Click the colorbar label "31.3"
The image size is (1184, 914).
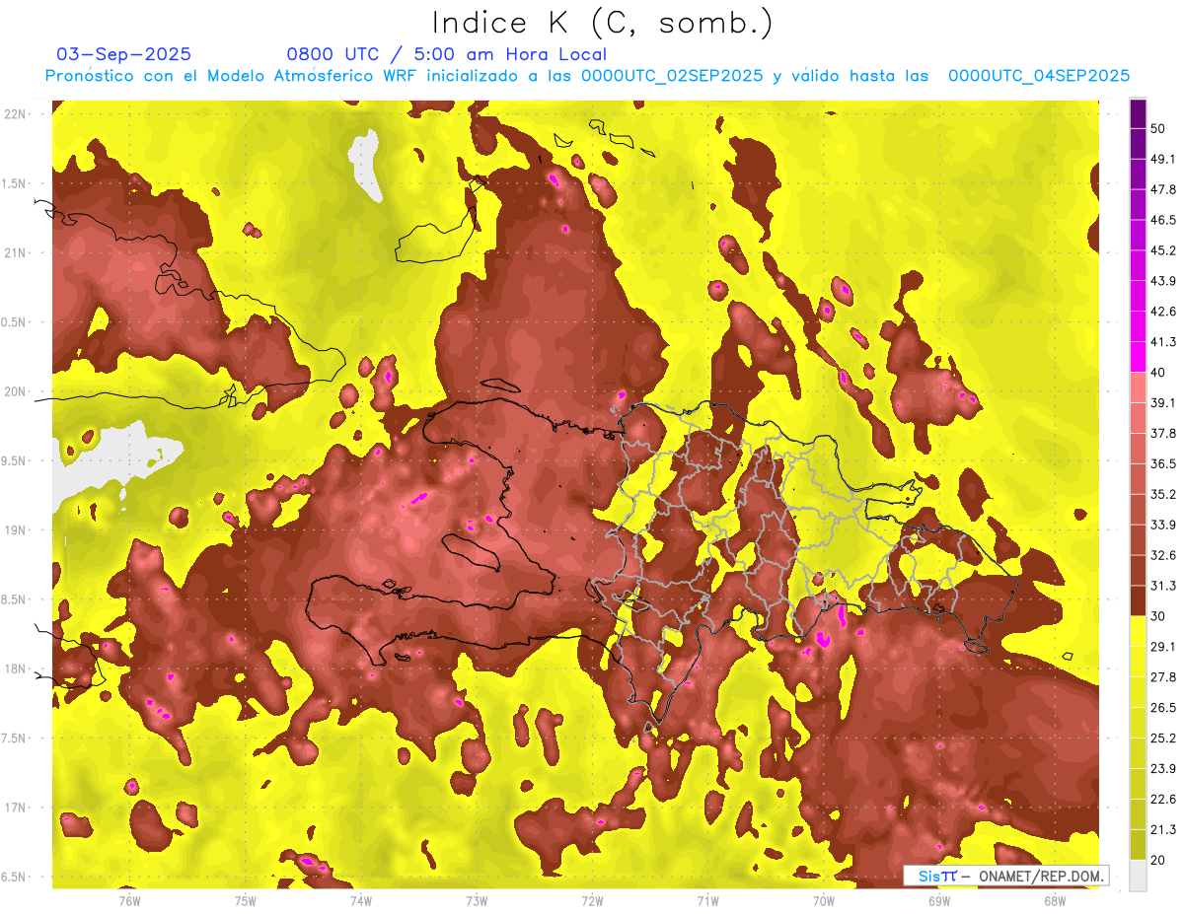tap(1163, 586)
